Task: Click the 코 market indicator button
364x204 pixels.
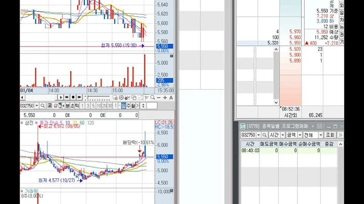Action: point(50,106)
